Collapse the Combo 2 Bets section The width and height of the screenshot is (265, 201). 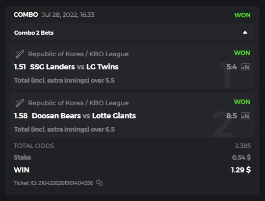point(245,33)
